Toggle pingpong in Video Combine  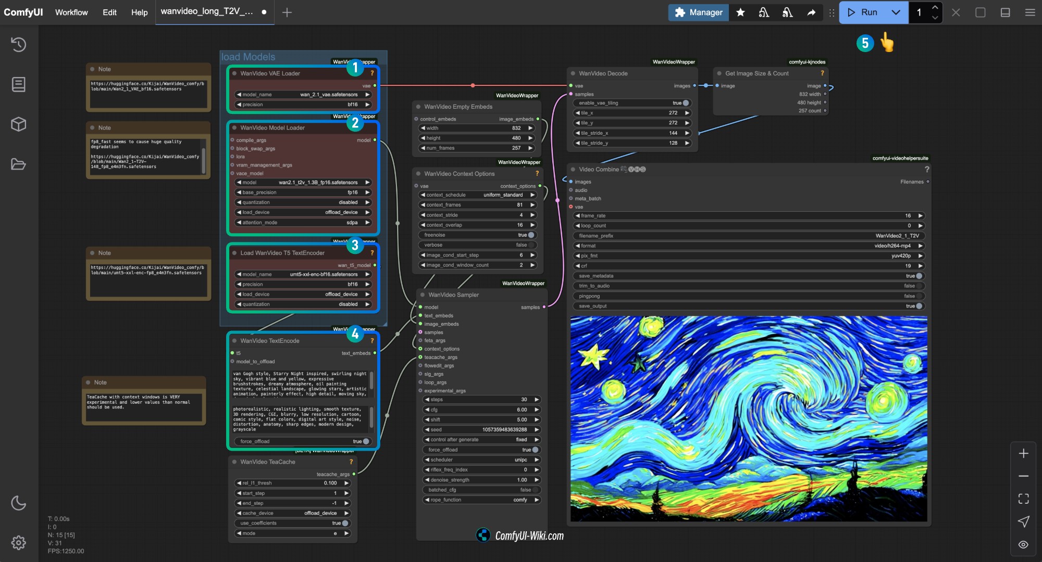coord(749,296)
